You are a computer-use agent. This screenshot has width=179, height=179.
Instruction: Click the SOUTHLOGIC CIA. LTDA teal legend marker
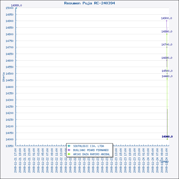[69, 146]
